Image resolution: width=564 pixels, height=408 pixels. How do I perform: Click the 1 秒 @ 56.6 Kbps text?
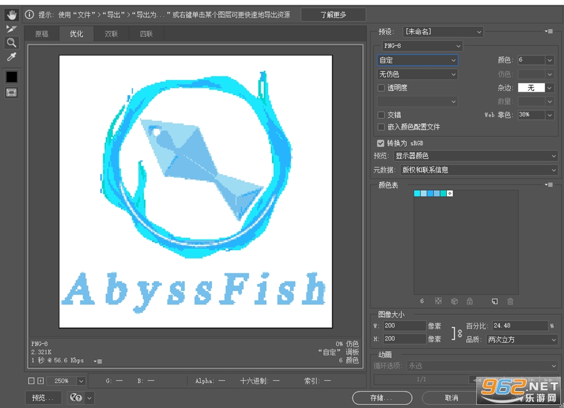coord(58,360)
